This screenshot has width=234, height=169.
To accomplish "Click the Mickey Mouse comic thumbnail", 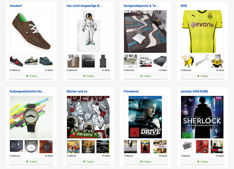I will [73, 147].
